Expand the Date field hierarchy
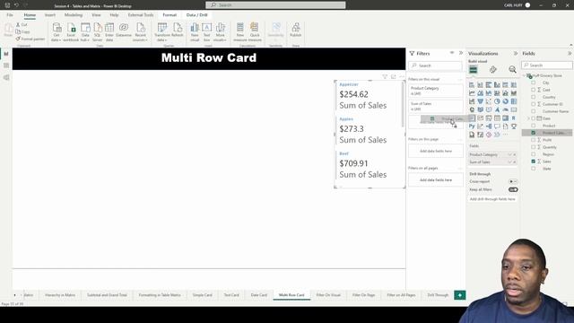Viewport: 574px width, 323px height. pos(528,118)
